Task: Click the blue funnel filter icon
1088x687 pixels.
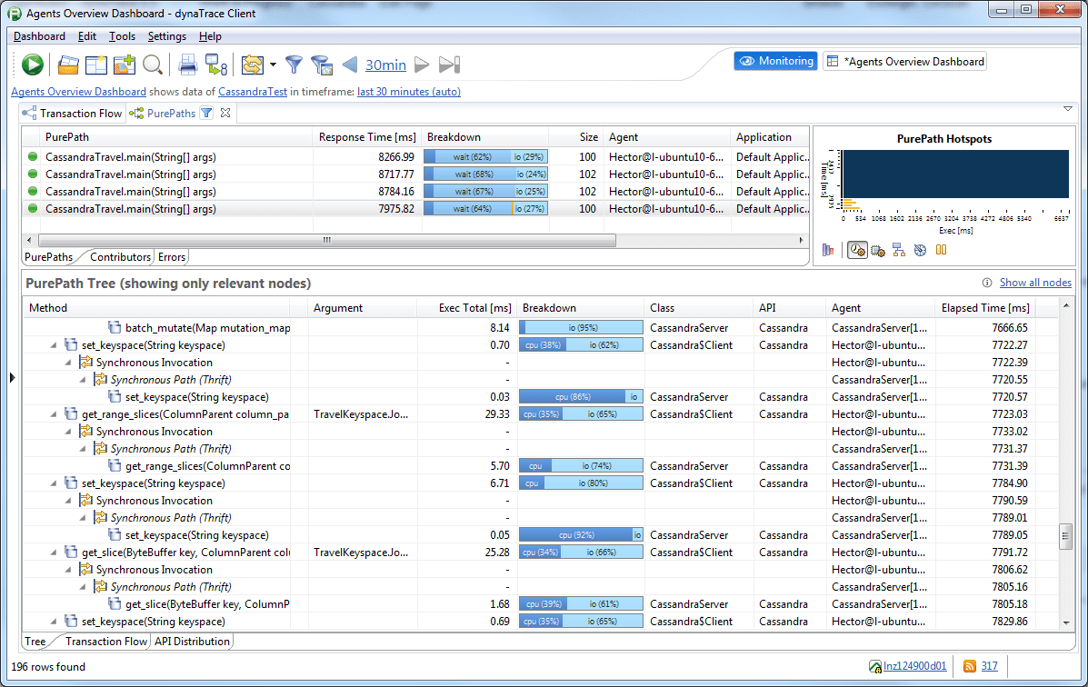Action: pyautogui.click(x=294, y=65)
